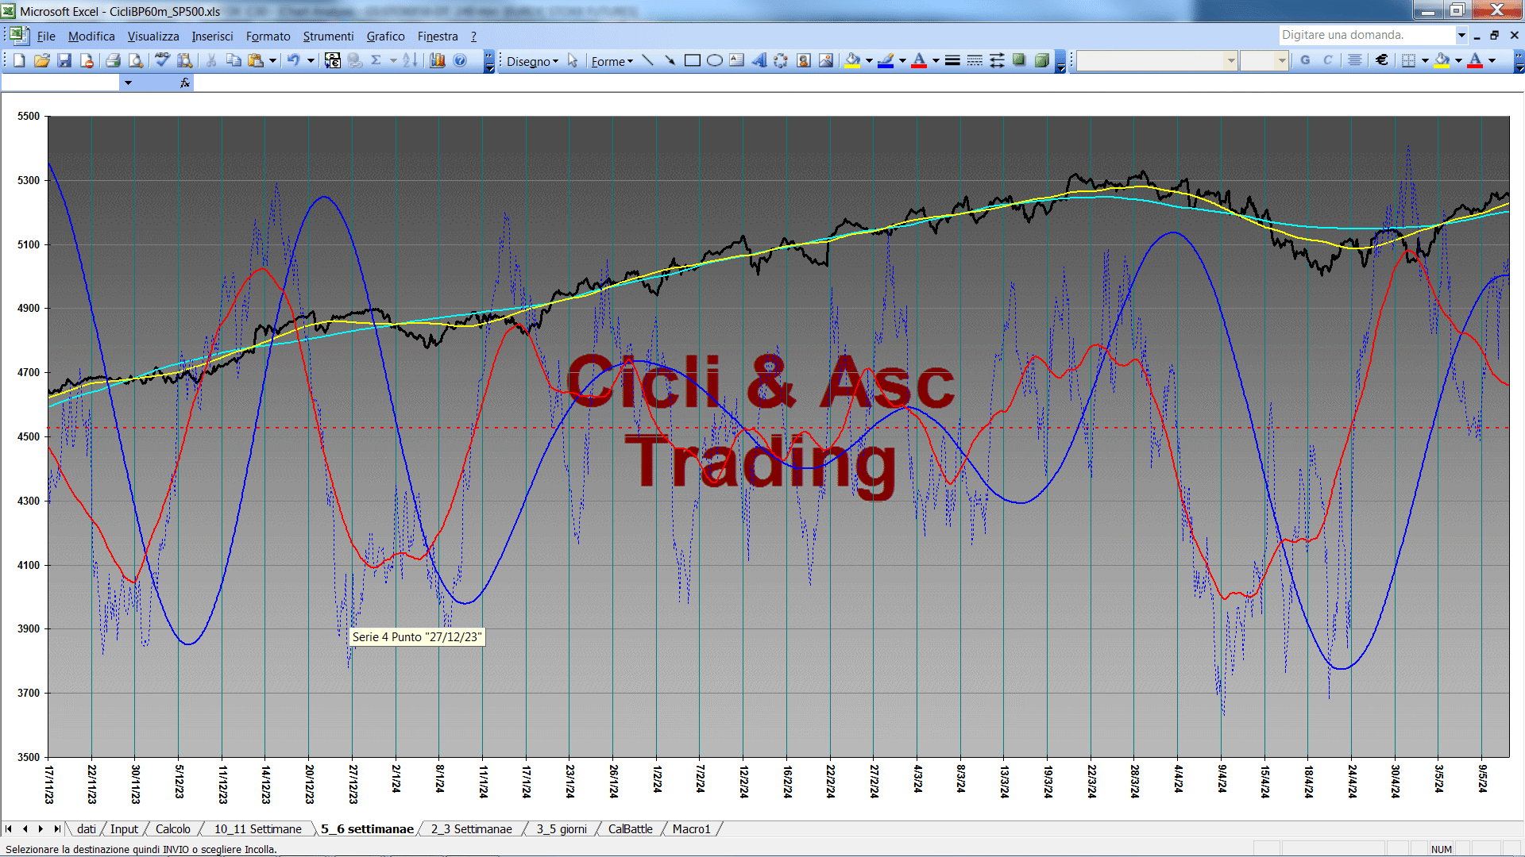
Task: Open the Modifica menu
Action: click(91, 37)
